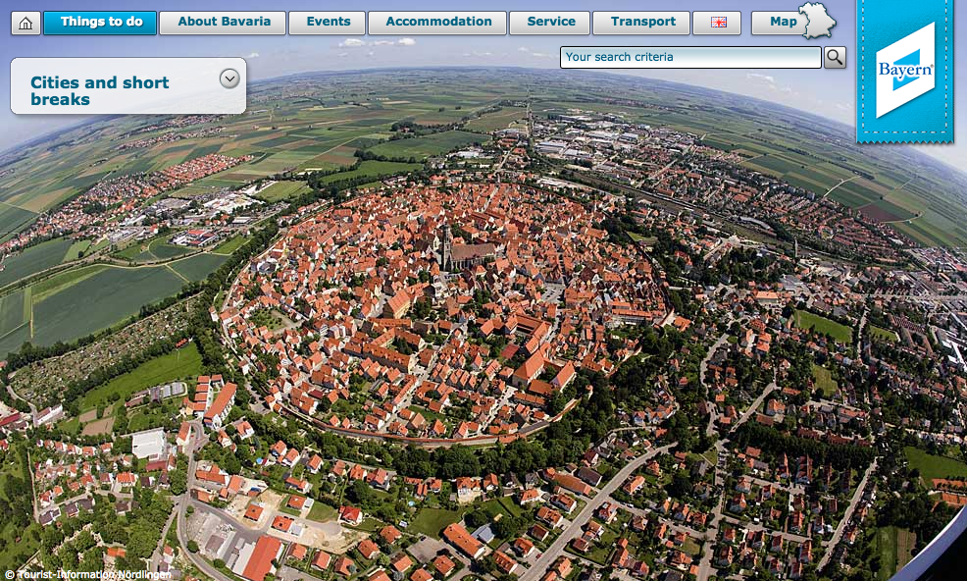967x581 pixels.
Task: Open the Things to do menu
Action: (100, 23)
